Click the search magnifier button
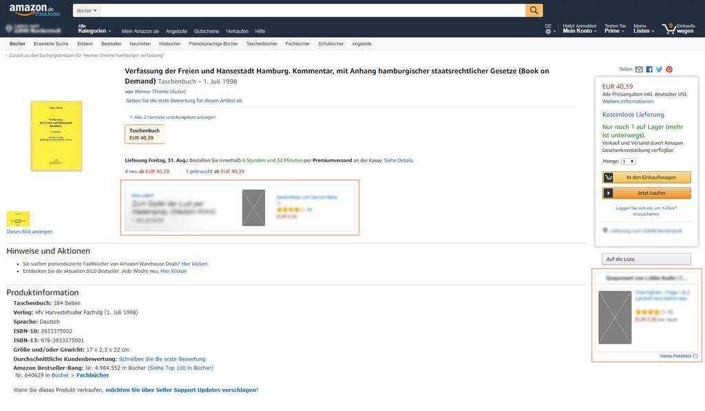This screenshot has width=705, height=411. click(x=534, y=10)
